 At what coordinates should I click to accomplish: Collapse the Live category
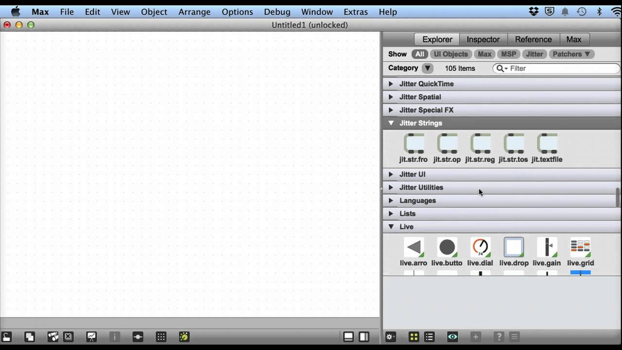coord(391,227)
